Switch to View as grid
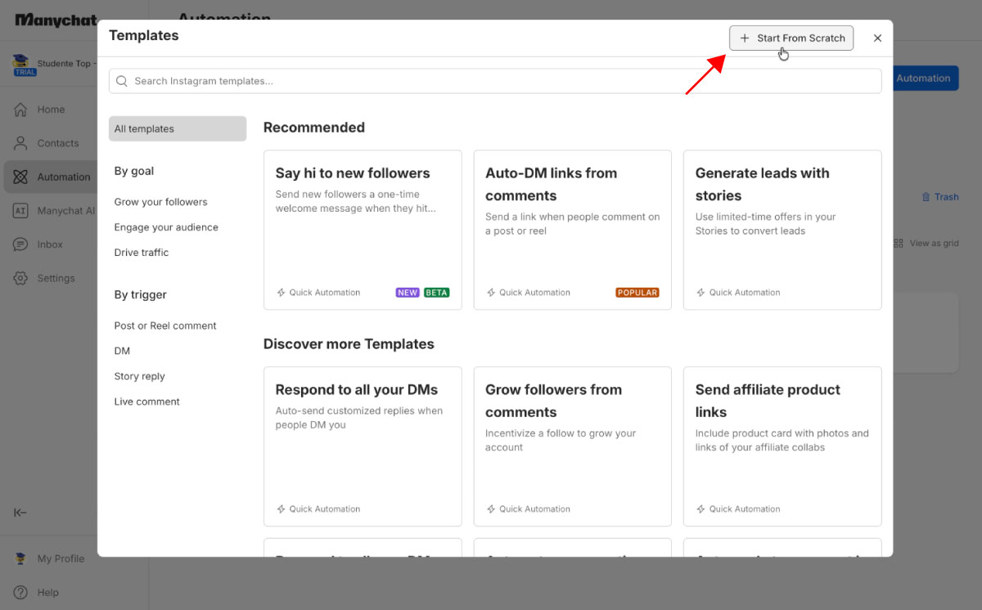 point(926,243)
